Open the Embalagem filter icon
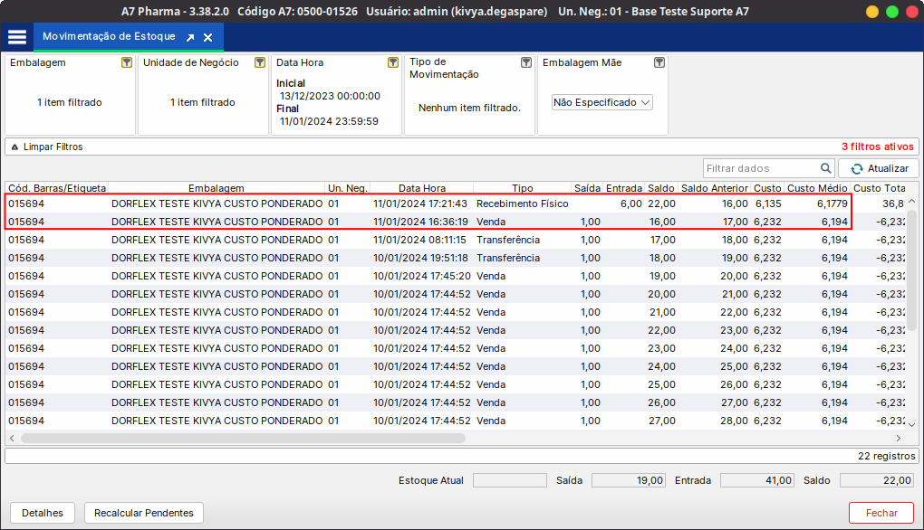The width and height of the screenshot is (924, 530). [x=127, y=63]
